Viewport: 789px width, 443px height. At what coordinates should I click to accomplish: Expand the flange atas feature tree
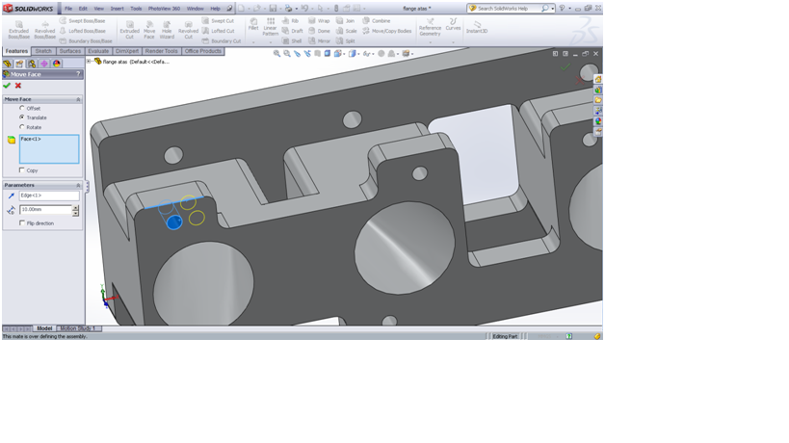[90, 62]
